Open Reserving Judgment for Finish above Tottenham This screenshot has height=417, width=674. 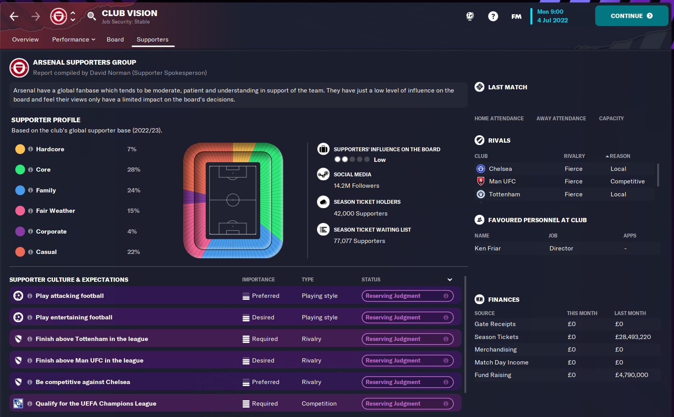click(408, 339)
